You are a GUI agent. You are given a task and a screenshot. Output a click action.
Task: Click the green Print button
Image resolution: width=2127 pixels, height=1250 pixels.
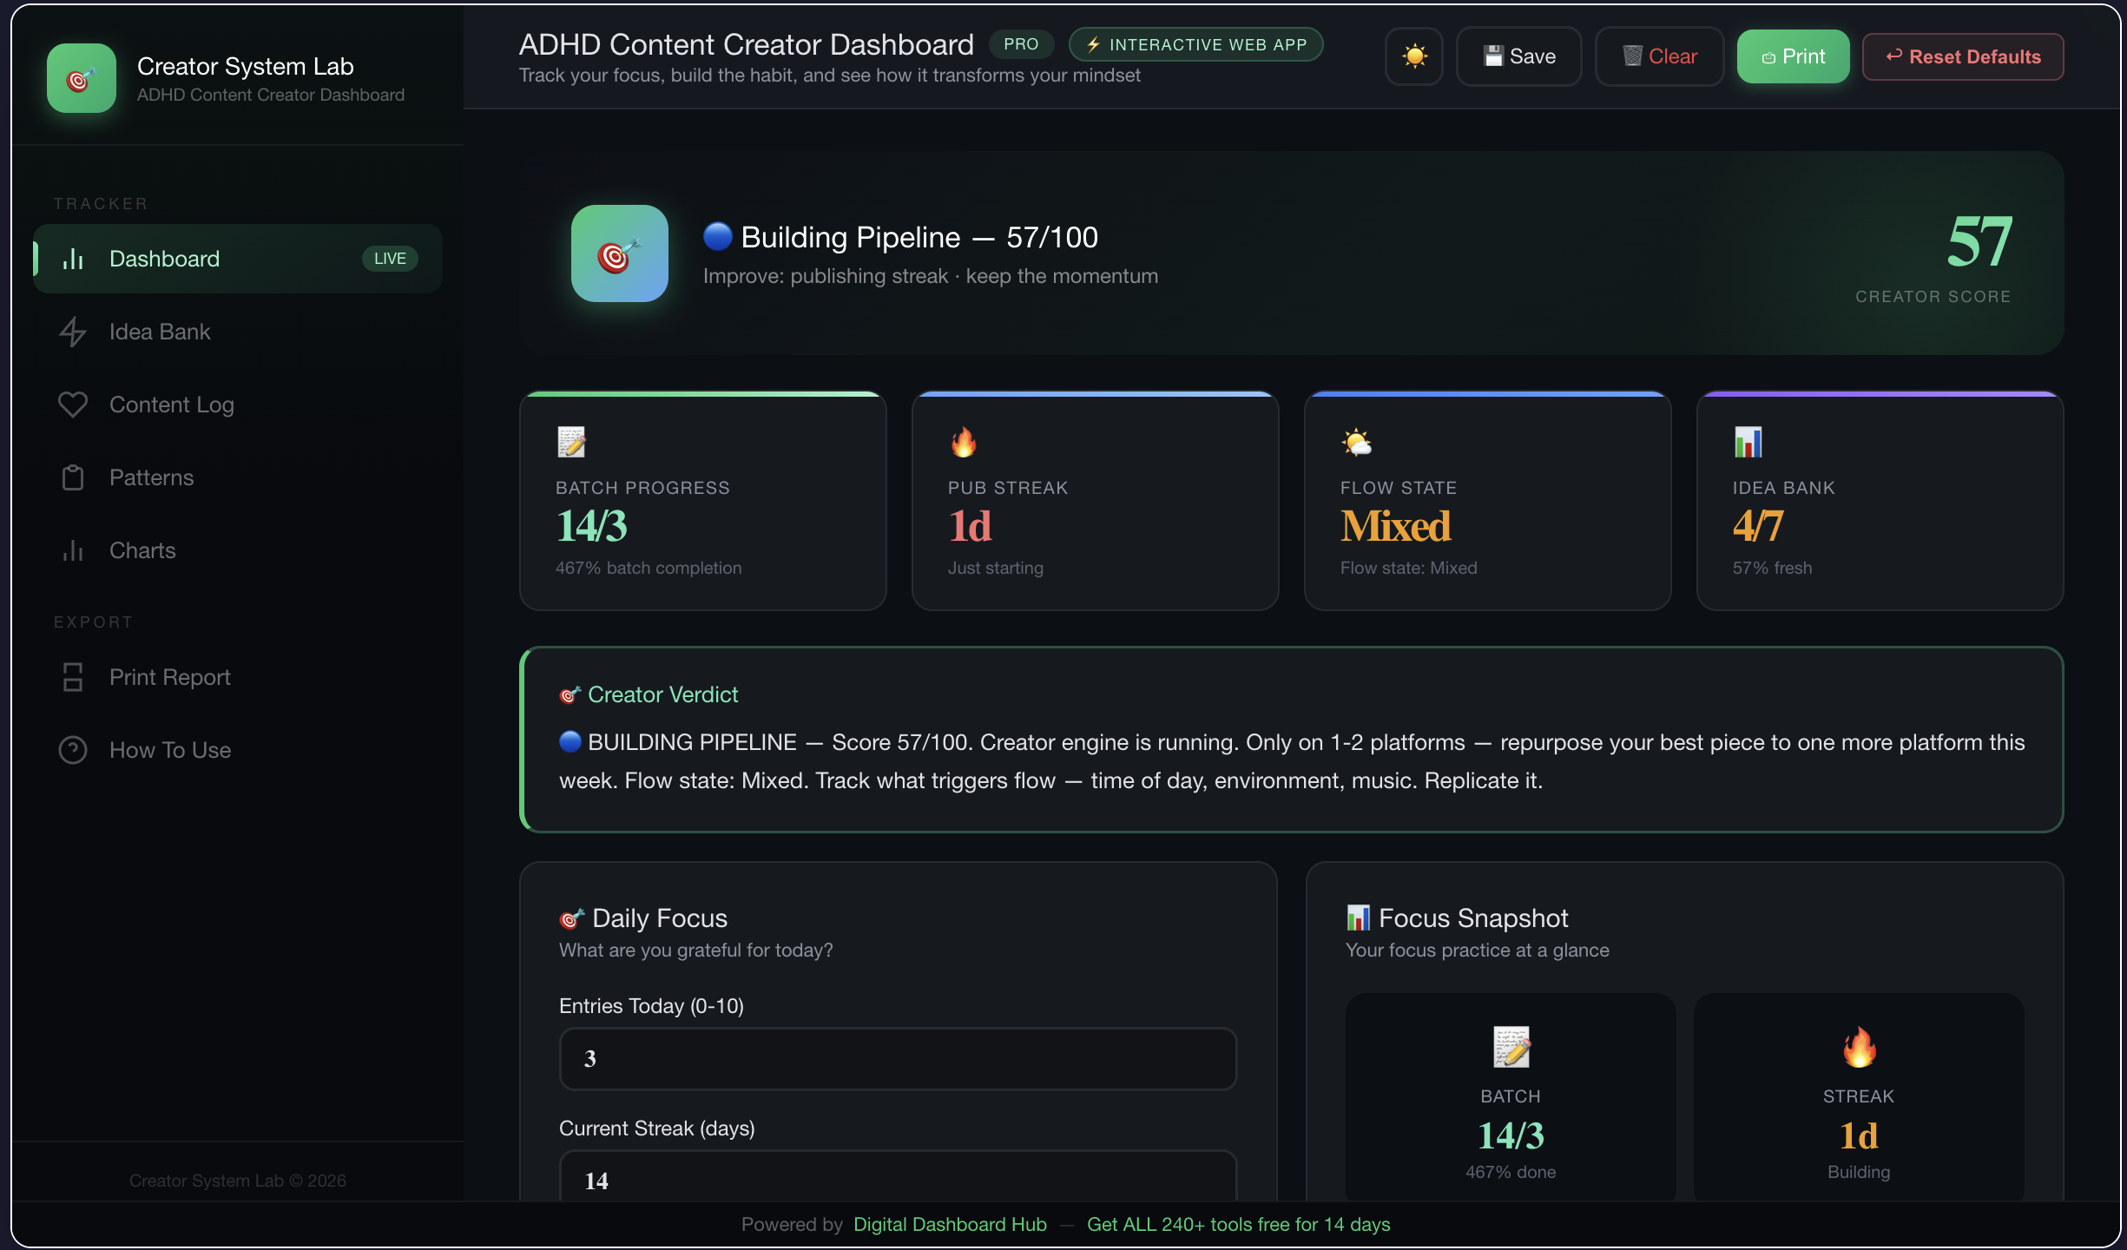pos(1793,56)
